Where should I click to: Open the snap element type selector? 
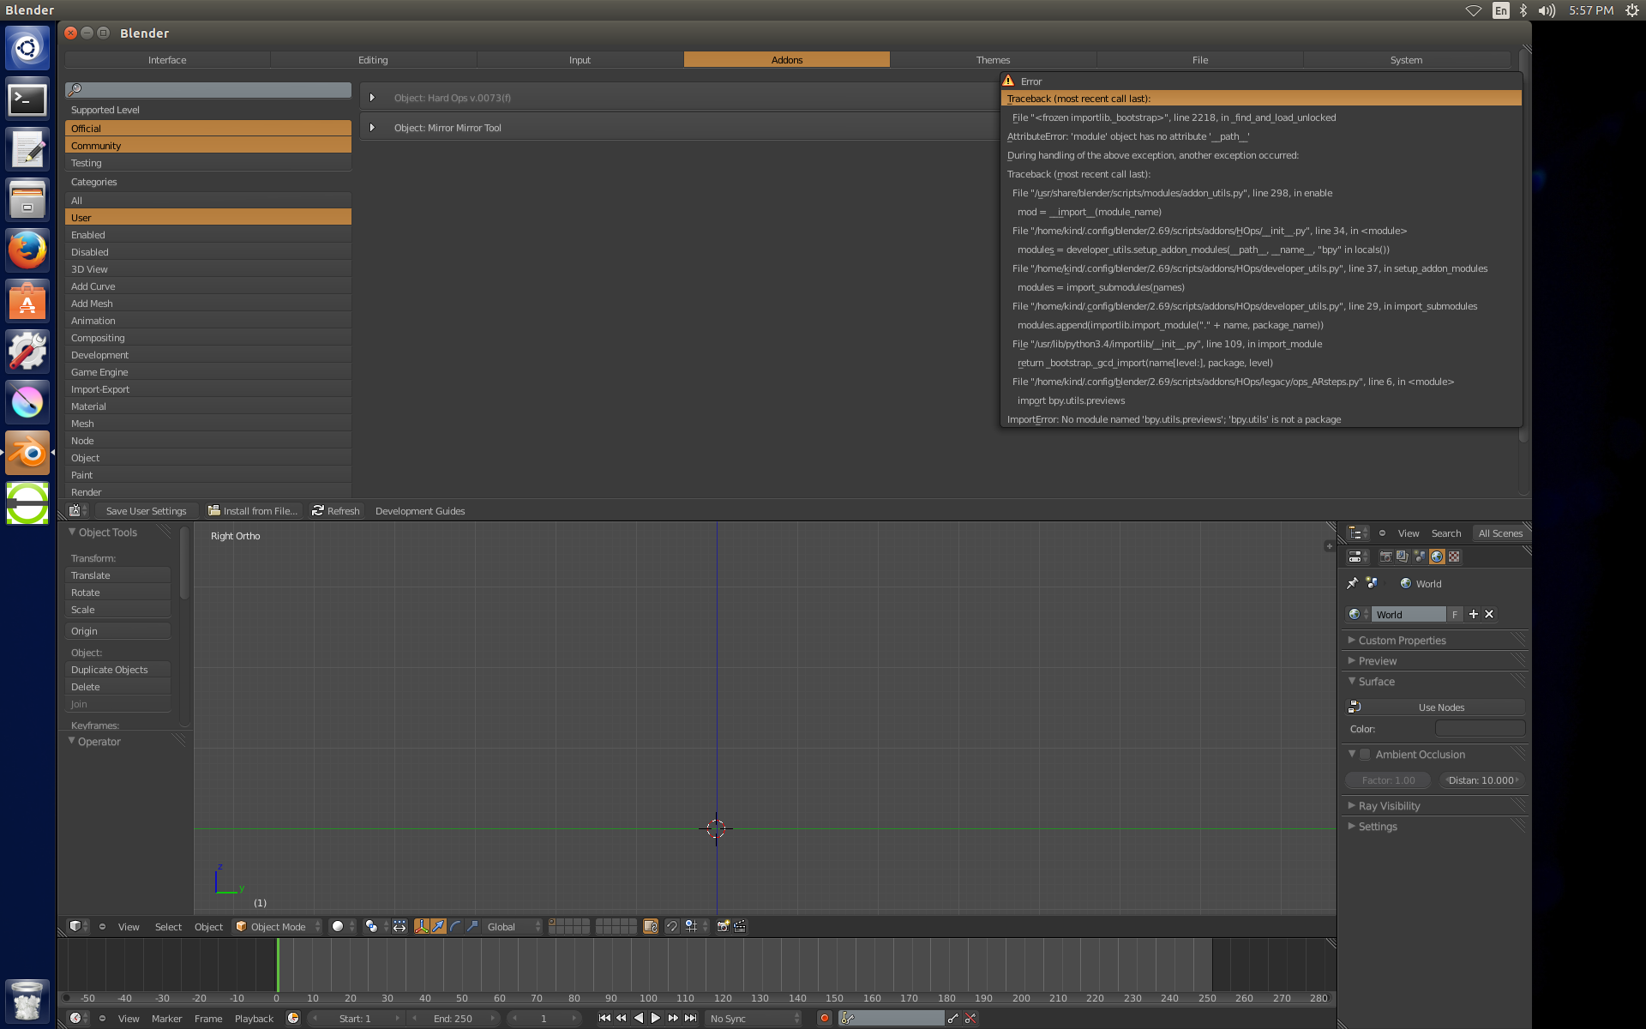click(x=695, y=926)
